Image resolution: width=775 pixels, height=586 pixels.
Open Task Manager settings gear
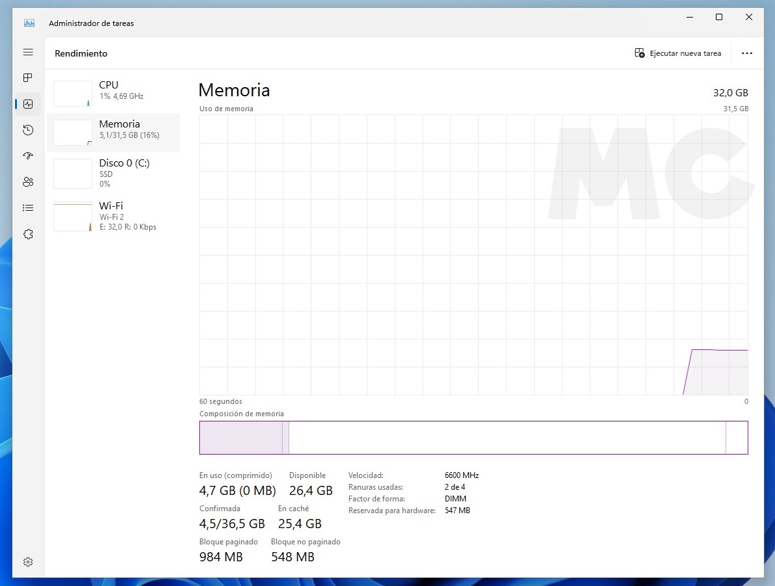pos(28,562)
